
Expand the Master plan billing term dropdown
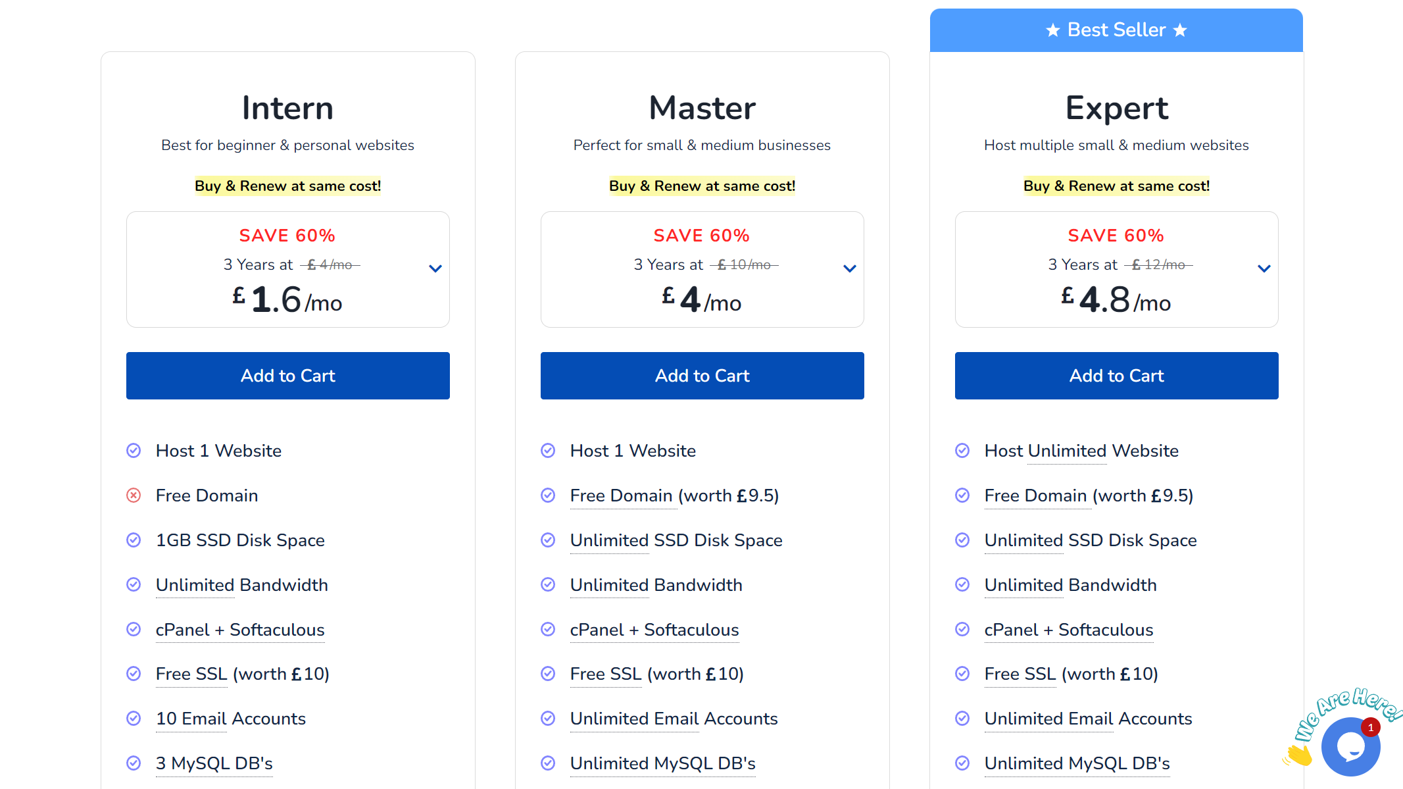[x=850, y=268]
